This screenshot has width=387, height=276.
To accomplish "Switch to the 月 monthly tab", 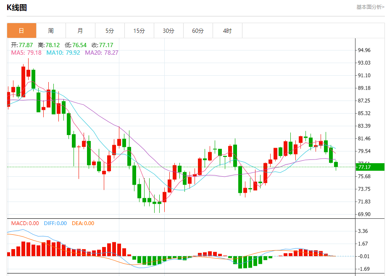I will tap(80, 31).
